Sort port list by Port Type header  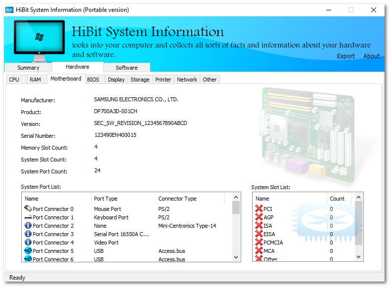tap(123, 199)
